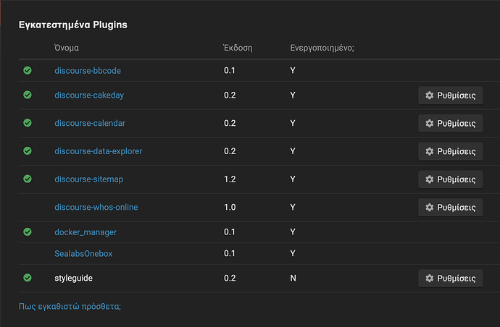500x327 pixels.
Task: Open the discourse-cakeday plugin link
Action: (x=89, y=95)
